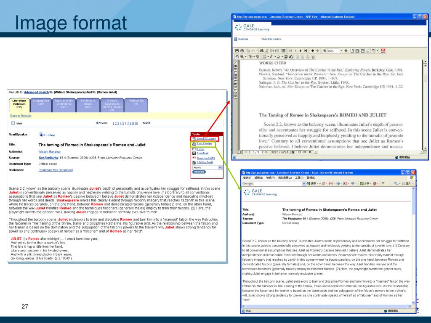This screenshot has width=431, height=323.
Task: Click the Advanced Search link
Action: coord(36,92)
